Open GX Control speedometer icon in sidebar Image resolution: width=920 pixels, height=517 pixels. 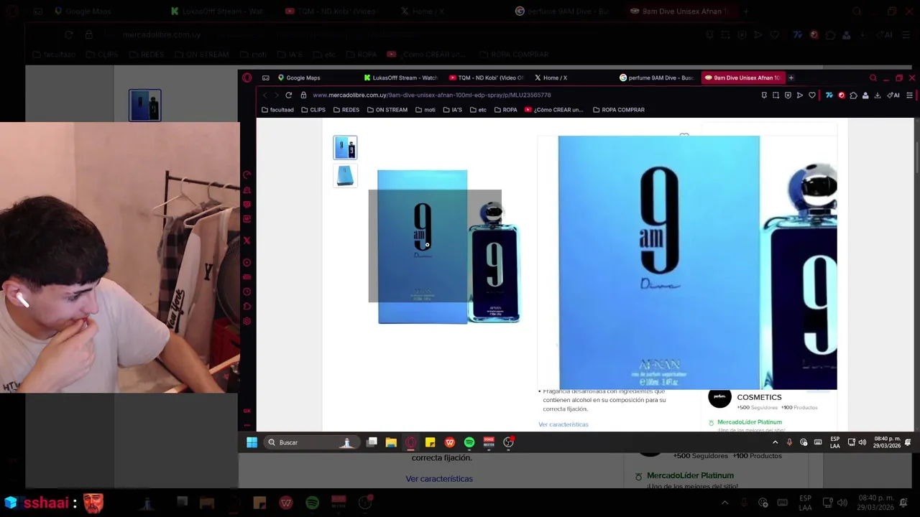click(x=247, y=174)
